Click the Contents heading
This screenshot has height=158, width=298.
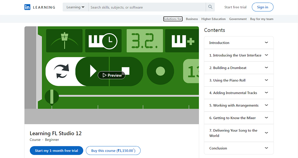[x=214, y=30]
